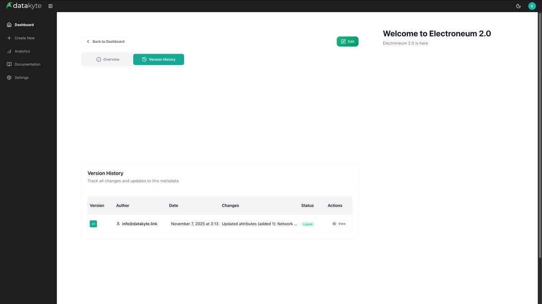Click the Changes column header
542x304 pixels.
click(x=230, y=205)
